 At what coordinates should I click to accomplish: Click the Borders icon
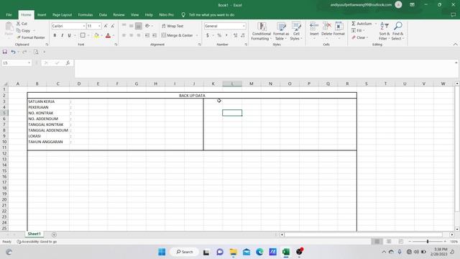click(x=83, y=35)
